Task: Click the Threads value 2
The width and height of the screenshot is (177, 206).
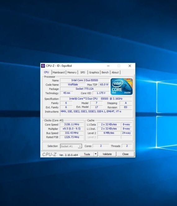Action: tap(127, 146)
